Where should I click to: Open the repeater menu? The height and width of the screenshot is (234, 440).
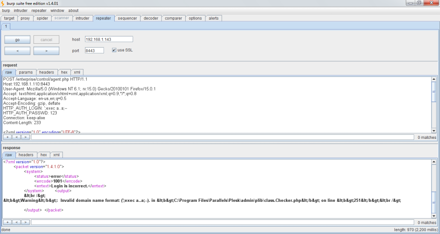point(39,11)
